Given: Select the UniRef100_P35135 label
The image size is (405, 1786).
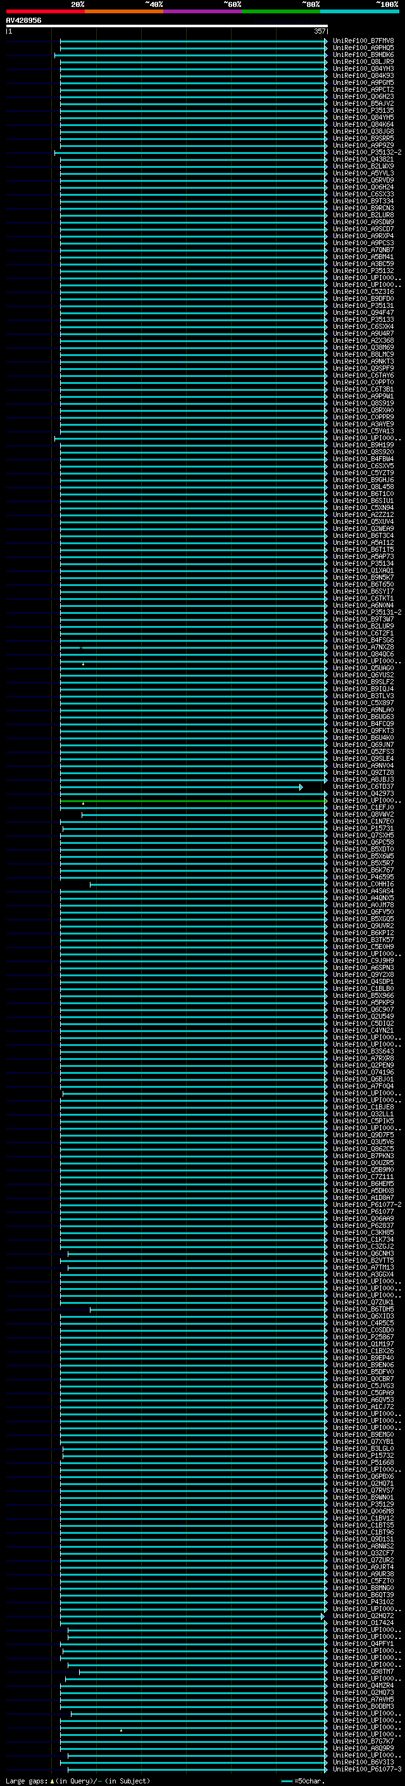Looking at the screenshot, I should (x=363, y=111).
